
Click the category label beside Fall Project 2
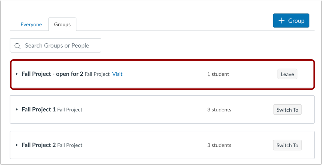click(70, 145)
